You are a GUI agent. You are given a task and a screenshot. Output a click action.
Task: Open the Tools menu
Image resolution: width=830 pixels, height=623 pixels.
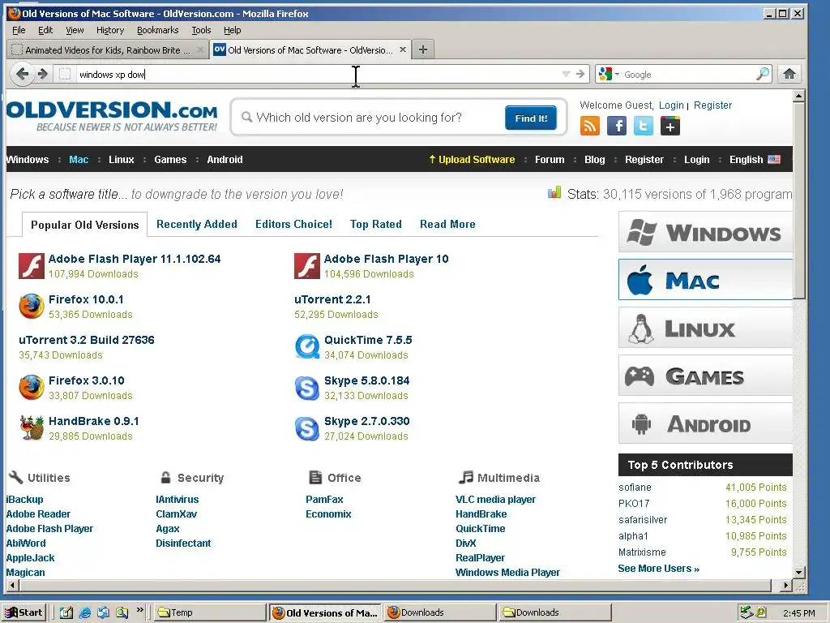coord(201,30)
